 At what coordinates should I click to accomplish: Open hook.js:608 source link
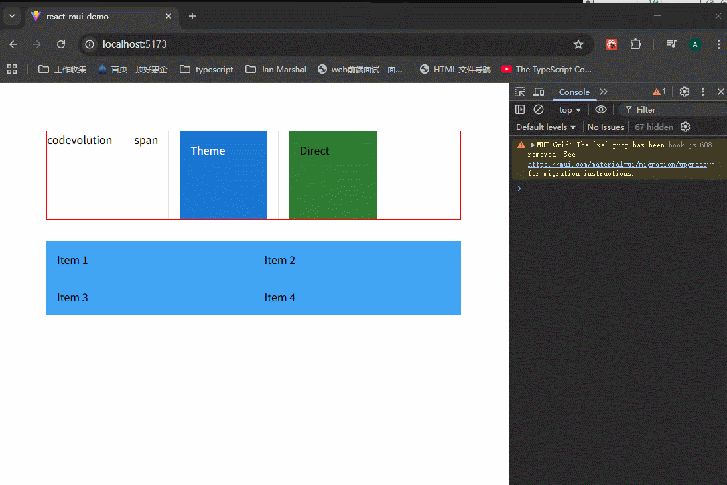(690, 145)
